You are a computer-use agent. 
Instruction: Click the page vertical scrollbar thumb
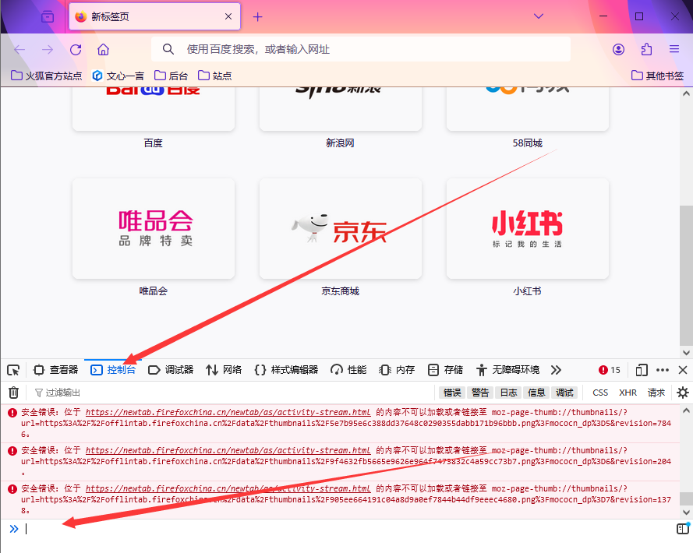[x=686, y=275]
